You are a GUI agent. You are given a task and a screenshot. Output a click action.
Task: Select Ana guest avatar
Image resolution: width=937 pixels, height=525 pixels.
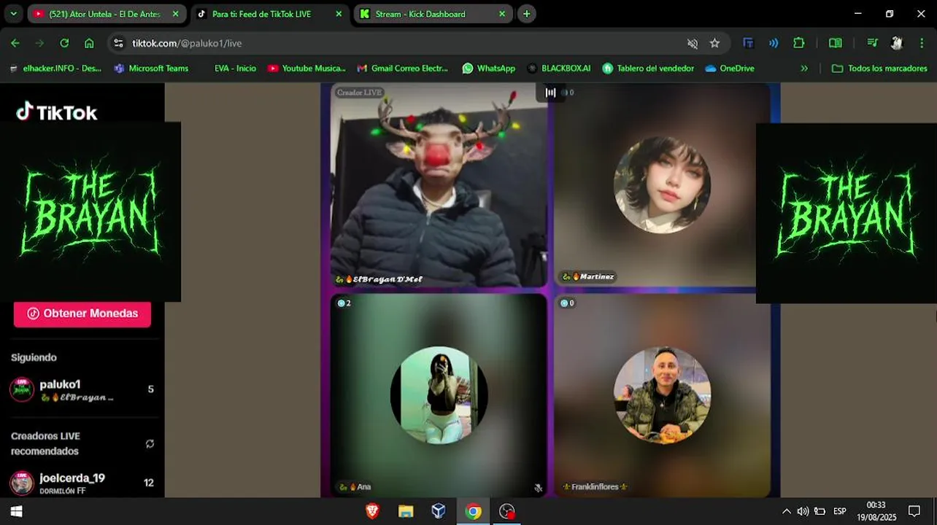click(x=439, y=395)
